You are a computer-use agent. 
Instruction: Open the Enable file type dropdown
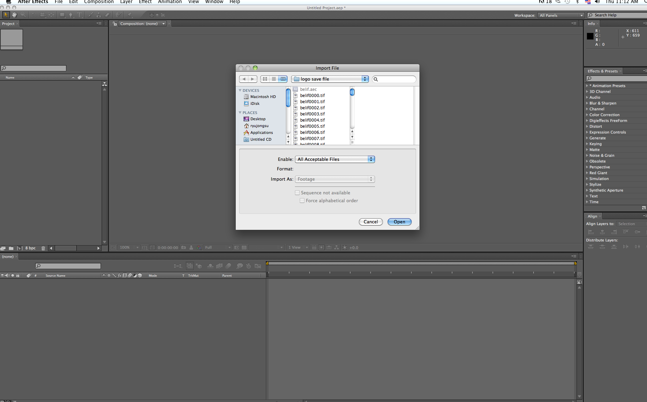coord(335,159)
